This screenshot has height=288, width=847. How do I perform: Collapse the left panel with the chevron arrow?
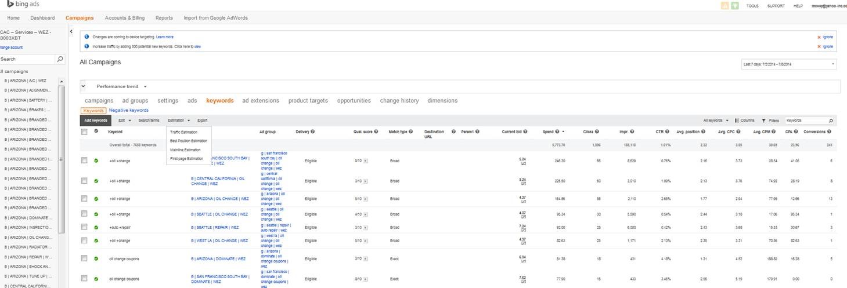71,32
